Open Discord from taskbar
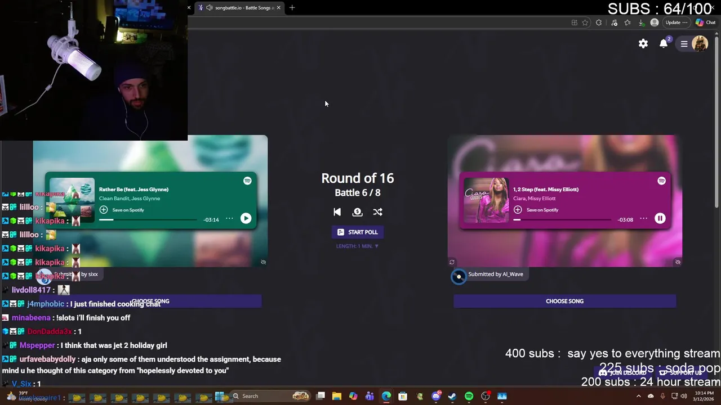The height and width of the screenshot is (405, 721). [436, 396]
